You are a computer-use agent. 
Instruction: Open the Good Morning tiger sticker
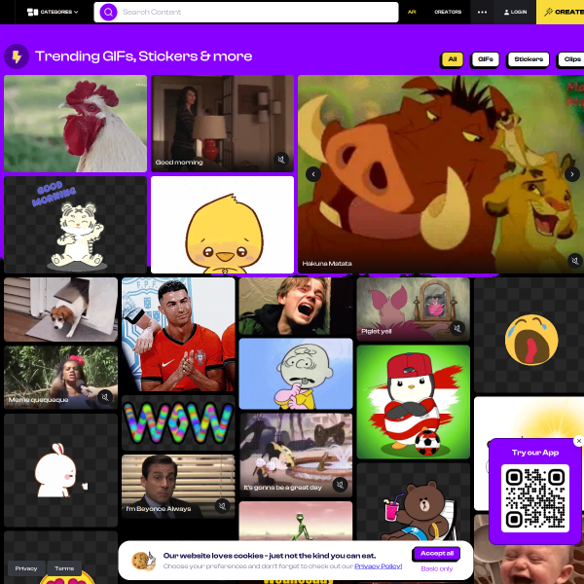tap(75, 225)
